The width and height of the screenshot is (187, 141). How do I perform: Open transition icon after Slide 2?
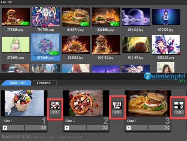pos(117,105)
